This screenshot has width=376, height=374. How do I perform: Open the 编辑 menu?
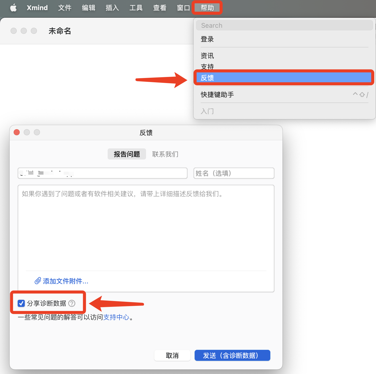pyautogui.click(x=88, y=8)
